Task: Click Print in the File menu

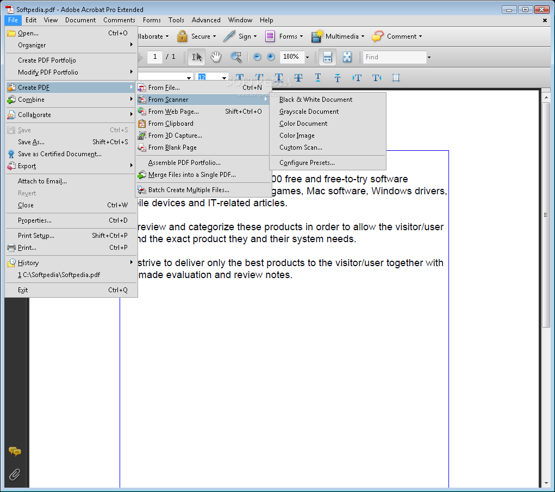Action: (x=71, y=248)
